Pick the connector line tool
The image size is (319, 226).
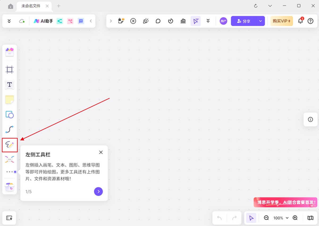coord(10,130)
